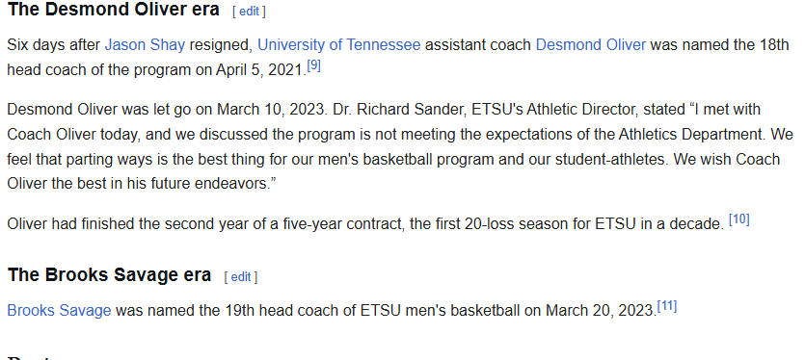Open the Jason Shay article link
805x360 pixels.
(x=145, y=45)
